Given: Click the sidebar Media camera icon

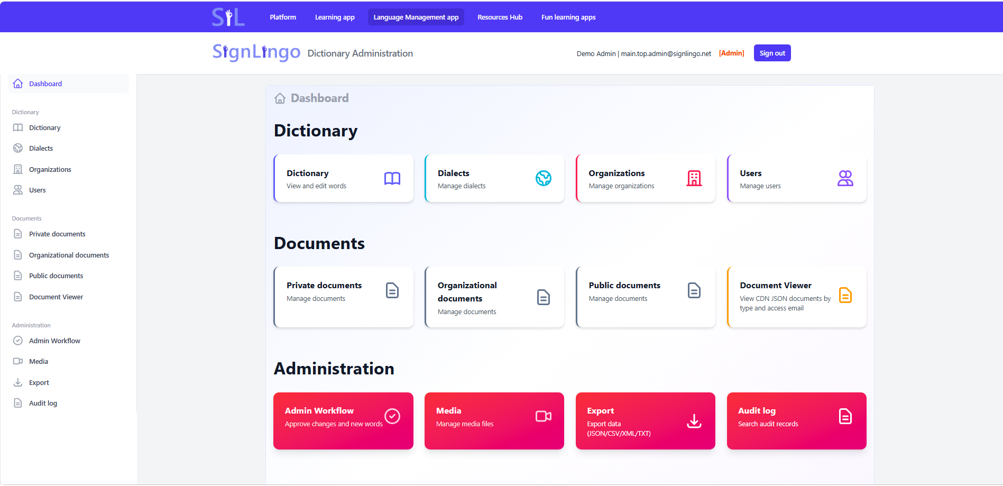Looking at the screenshot, I should (18, 361).
